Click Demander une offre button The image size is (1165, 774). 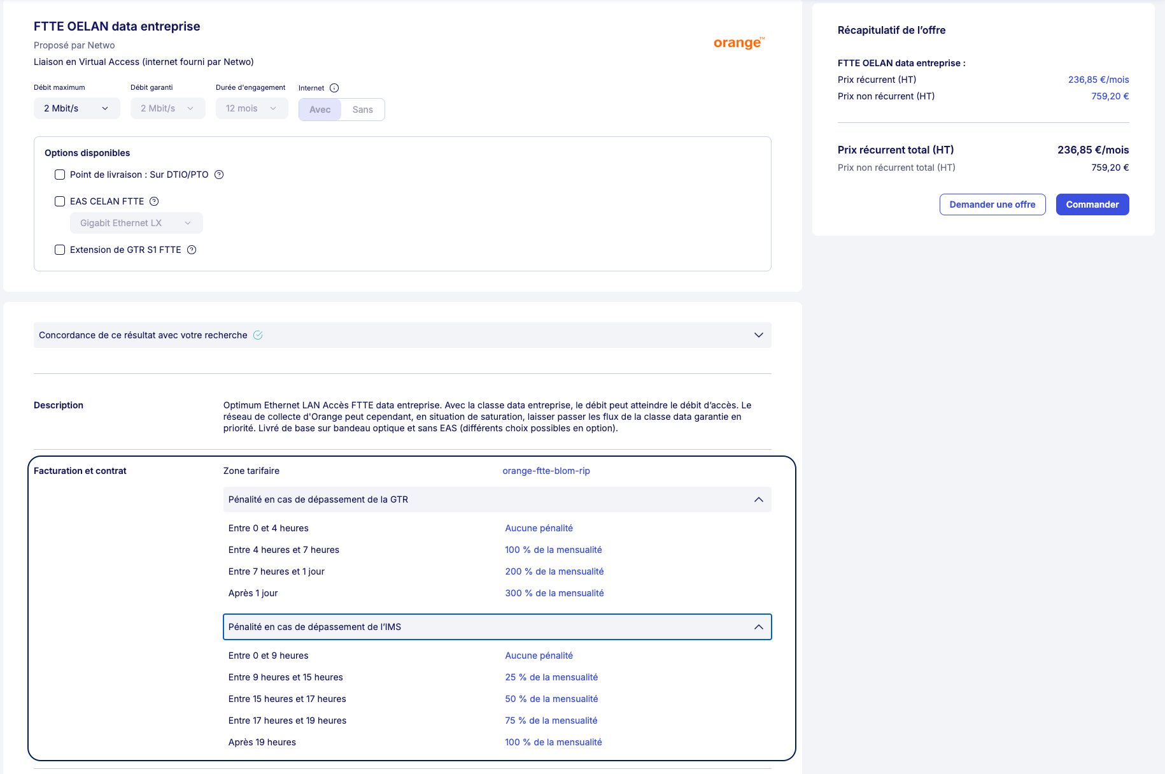pos(992,204)
